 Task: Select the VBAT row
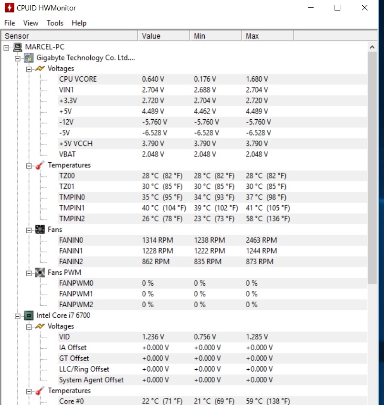click(x=212, y=155)
